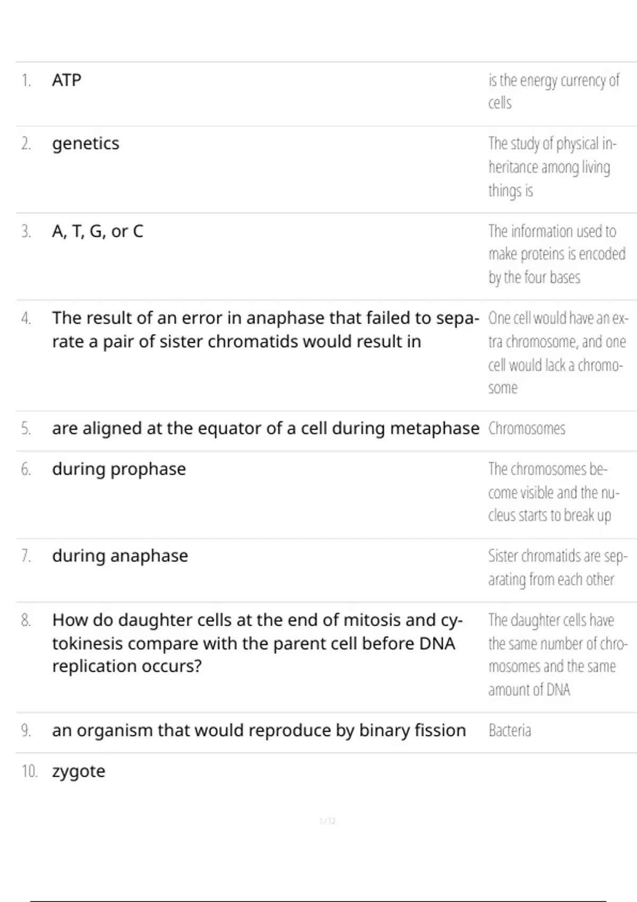Click the answer "Chromosomes"
Screen dimensions: 637x902
point(527,429)
